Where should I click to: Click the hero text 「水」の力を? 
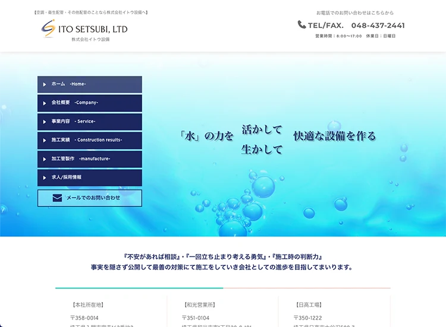tap(206, 136)
